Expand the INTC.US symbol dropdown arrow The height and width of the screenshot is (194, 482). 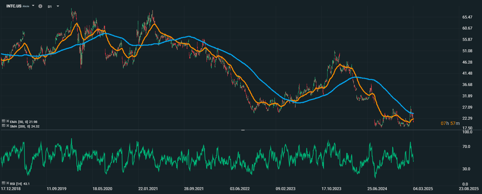click(33, 6)
